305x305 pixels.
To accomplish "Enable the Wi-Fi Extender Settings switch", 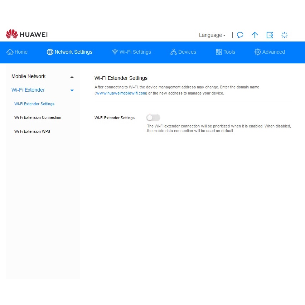I will (x=153, y=118).
